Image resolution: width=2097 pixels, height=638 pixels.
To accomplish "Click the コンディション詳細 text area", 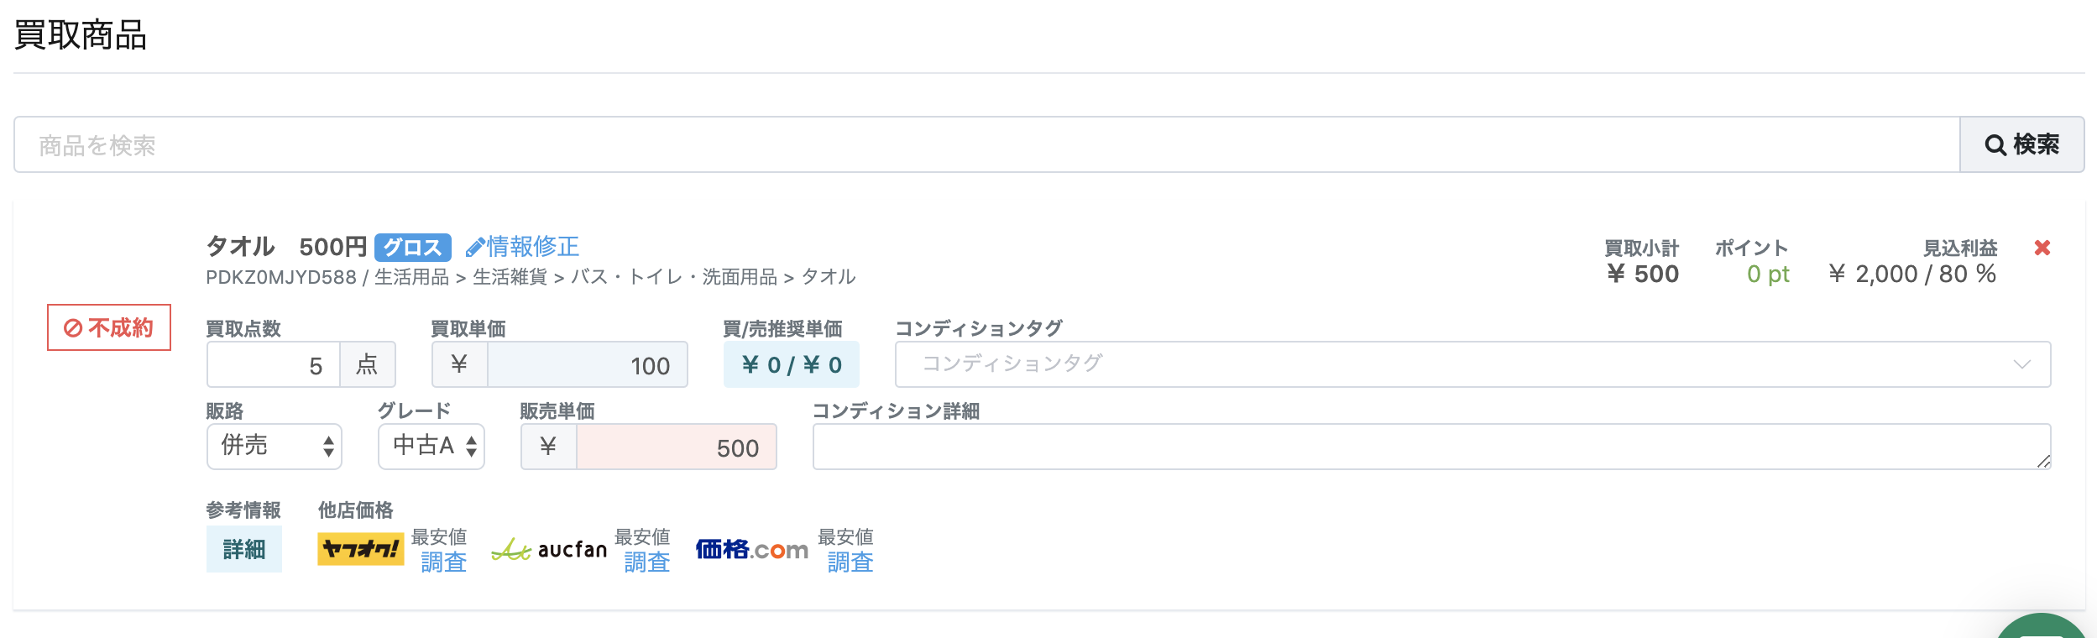I will click(x=1430, y=447).
